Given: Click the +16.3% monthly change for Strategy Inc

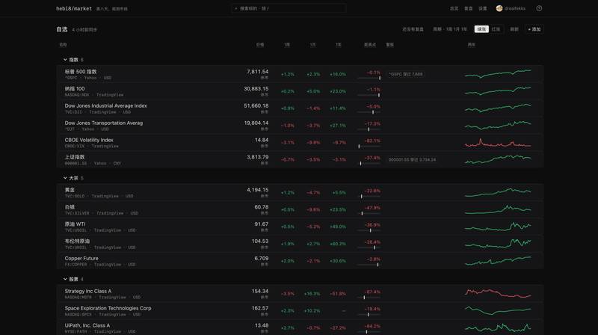Looking at the screenshot, I should [x=312, y=294].
